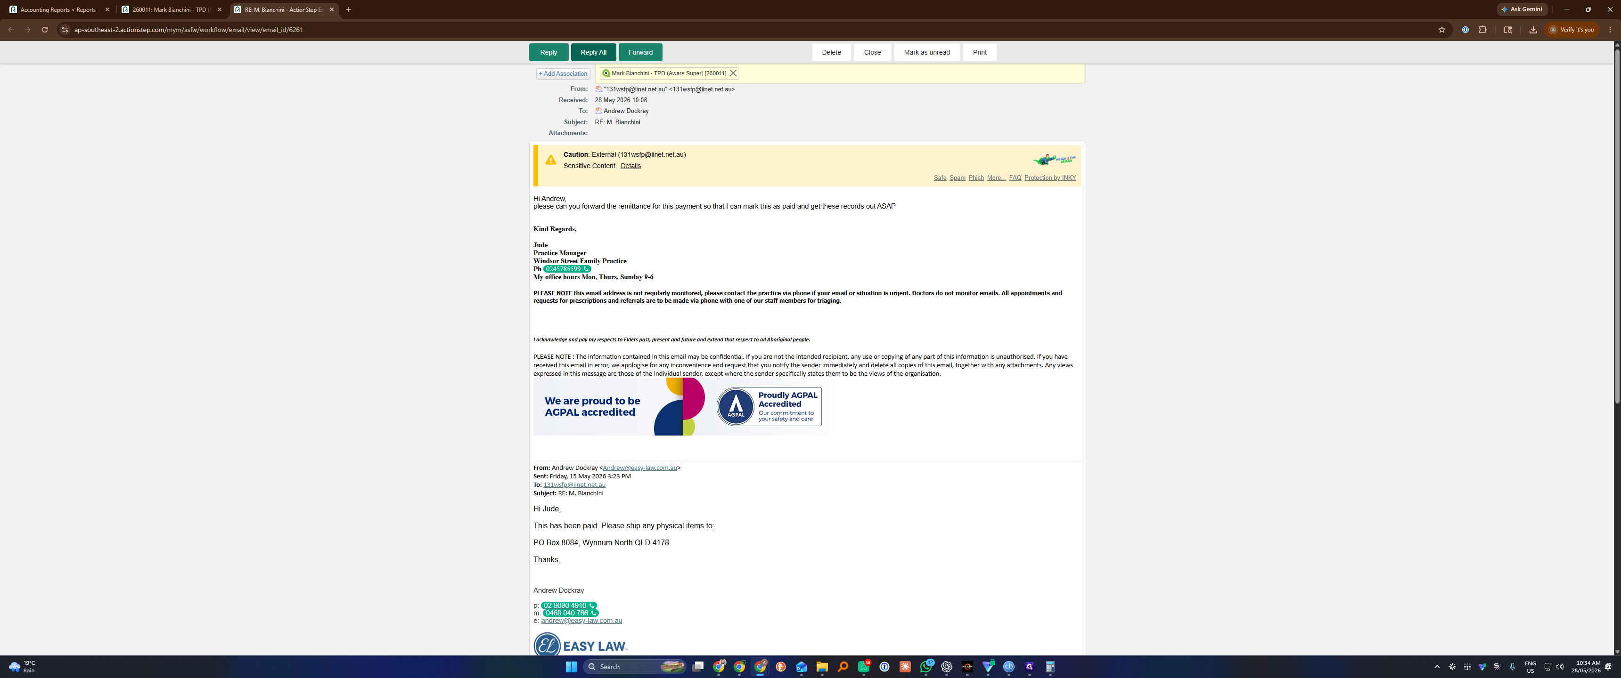Screen dimensions: 1621x678
Task: Open the volume control in system tray
Action: [x=1559, y=667]
